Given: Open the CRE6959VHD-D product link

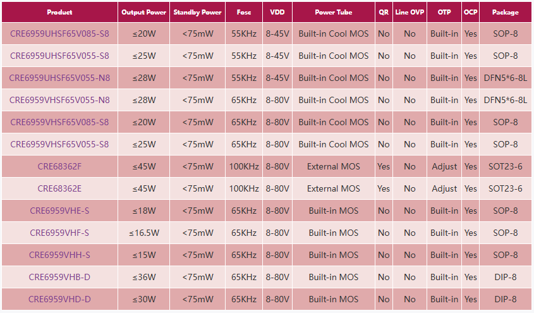Looking at the screenshot, I should pyautogui.click(x=59, y=299).
